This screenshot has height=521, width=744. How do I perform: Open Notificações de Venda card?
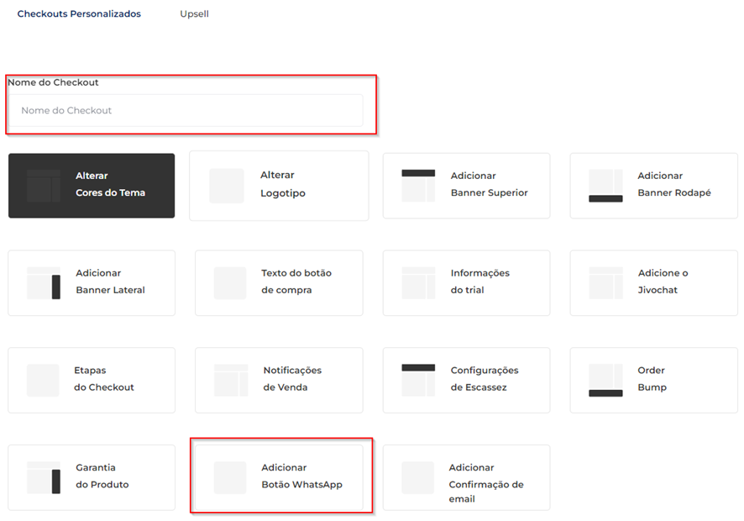[x=279, y=381]
